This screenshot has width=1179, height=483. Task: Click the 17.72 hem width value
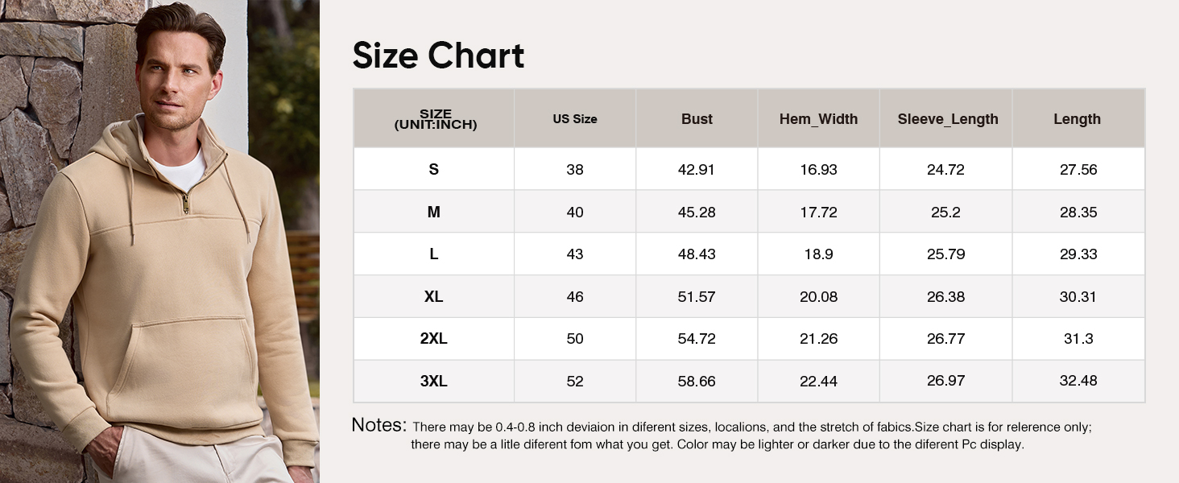click(x=818, y=213)
